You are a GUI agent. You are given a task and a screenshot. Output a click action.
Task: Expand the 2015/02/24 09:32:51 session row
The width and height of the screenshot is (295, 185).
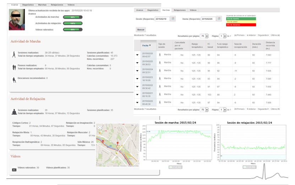point(137,70)
